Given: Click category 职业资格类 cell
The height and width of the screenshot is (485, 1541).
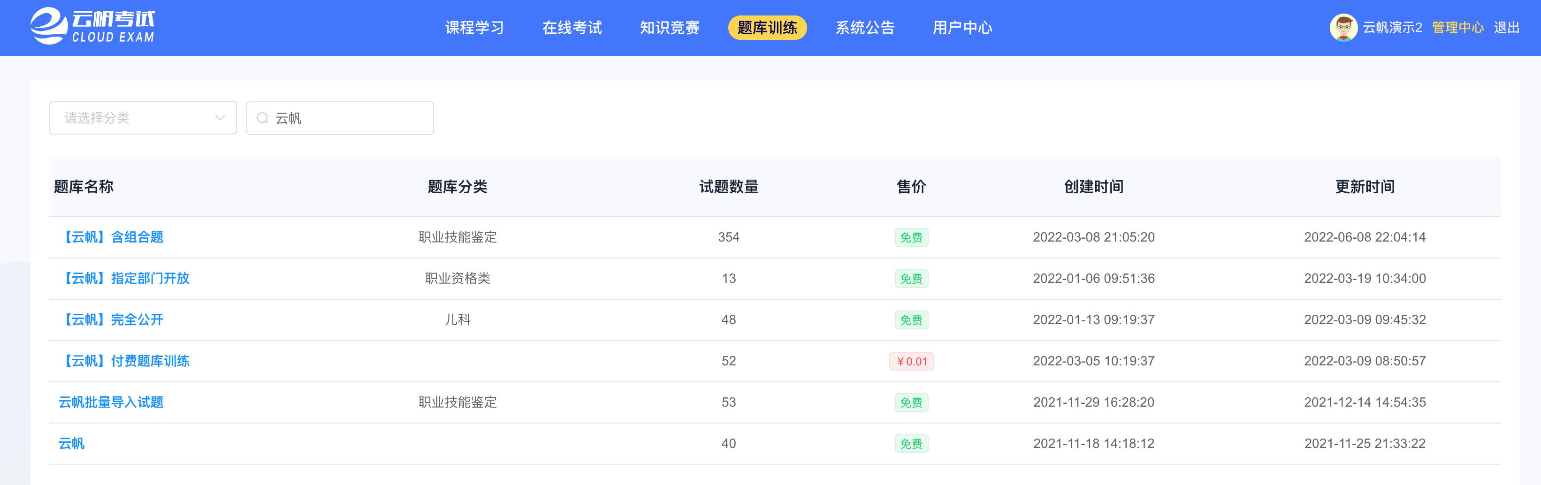Looking at the screenshot, I should [458, 278].
